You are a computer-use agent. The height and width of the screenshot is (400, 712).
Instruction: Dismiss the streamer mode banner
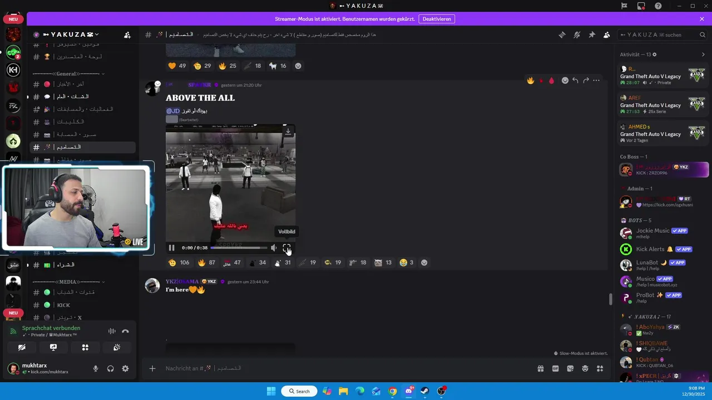(x=702, y=19)
